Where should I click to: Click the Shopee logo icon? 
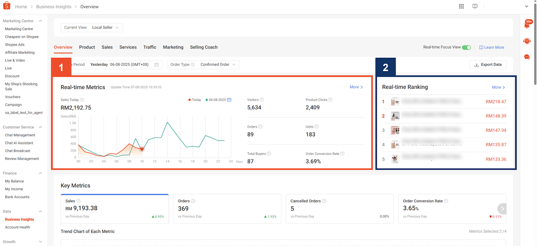click(x=7, y=6)
